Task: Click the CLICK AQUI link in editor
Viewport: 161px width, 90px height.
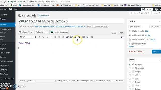Action: [x=24, y=43]
